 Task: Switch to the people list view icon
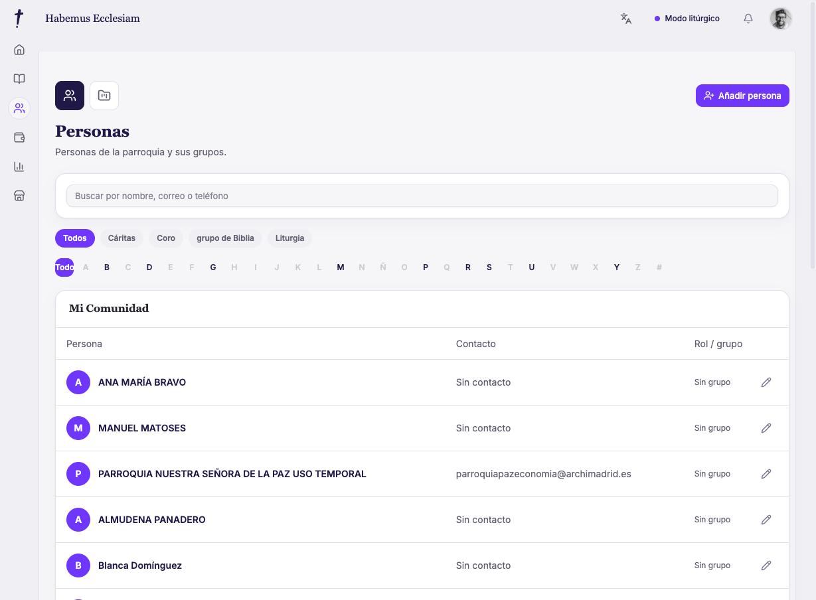point(70,96)
